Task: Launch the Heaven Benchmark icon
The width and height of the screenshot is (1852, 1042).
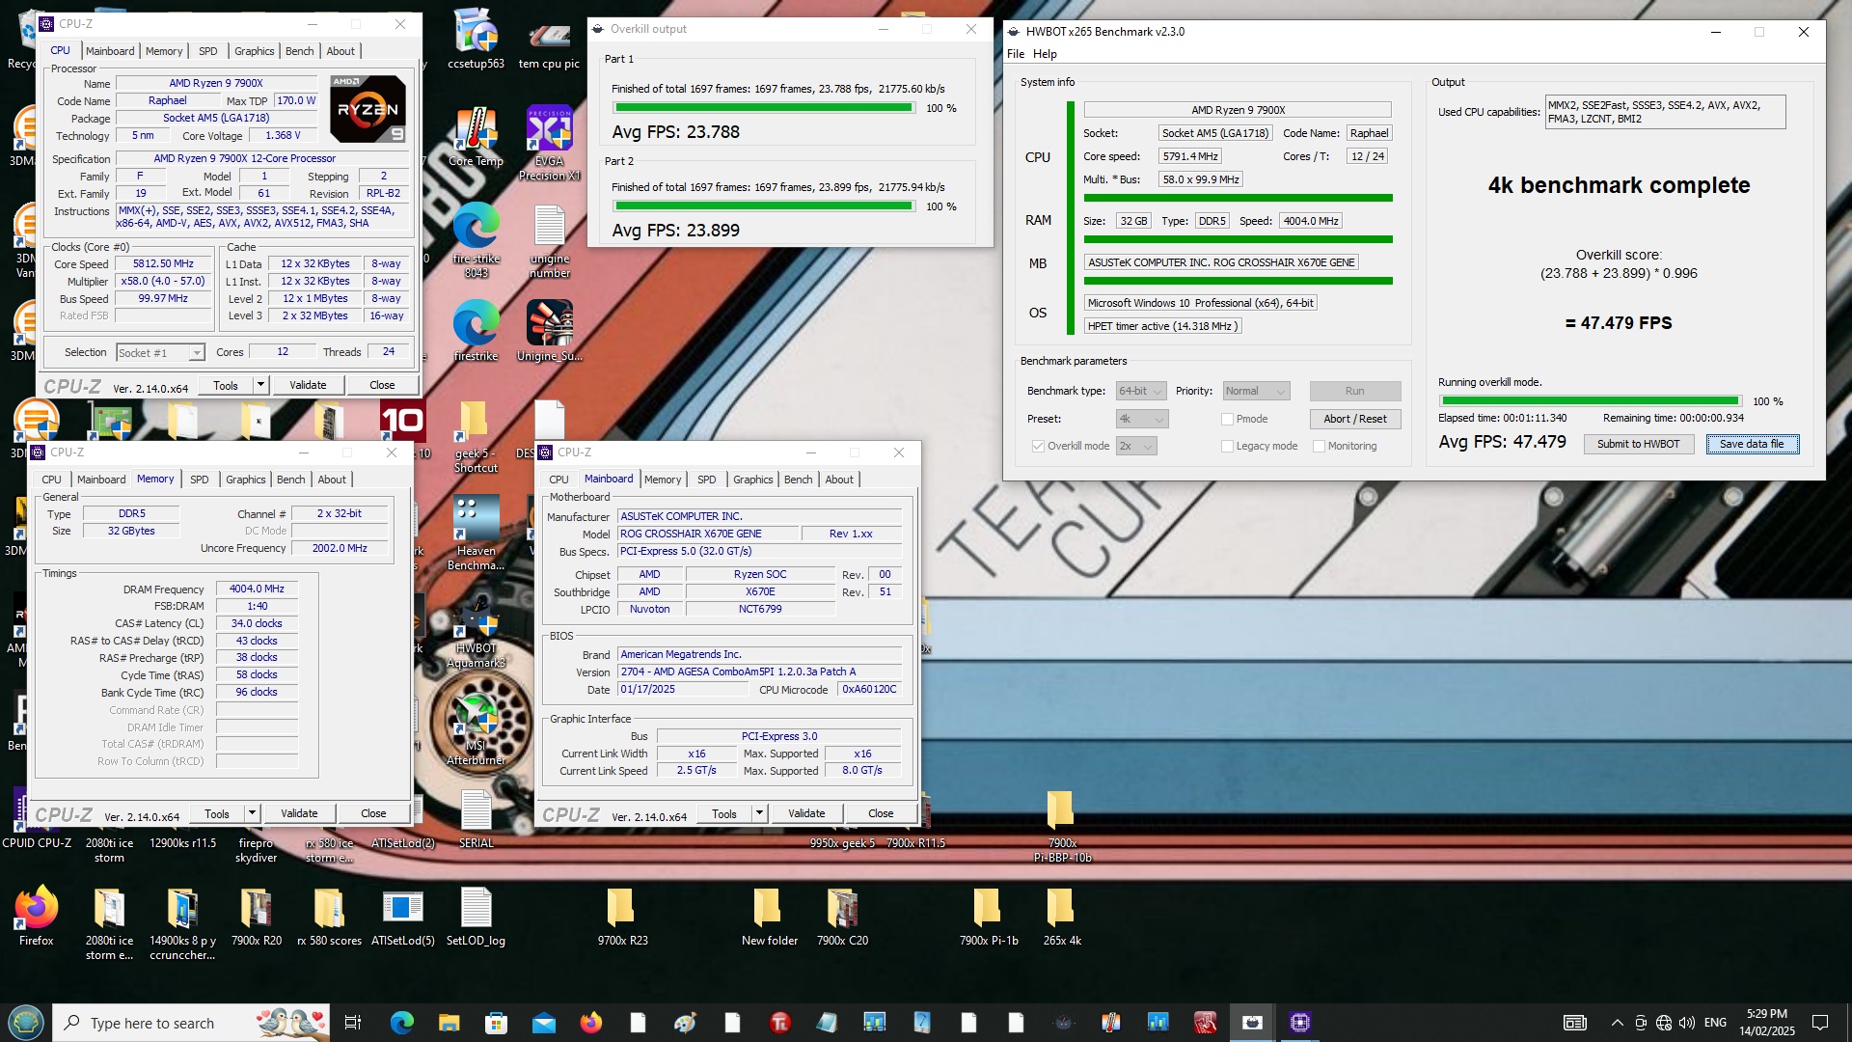Action: (x=476, y=533)
